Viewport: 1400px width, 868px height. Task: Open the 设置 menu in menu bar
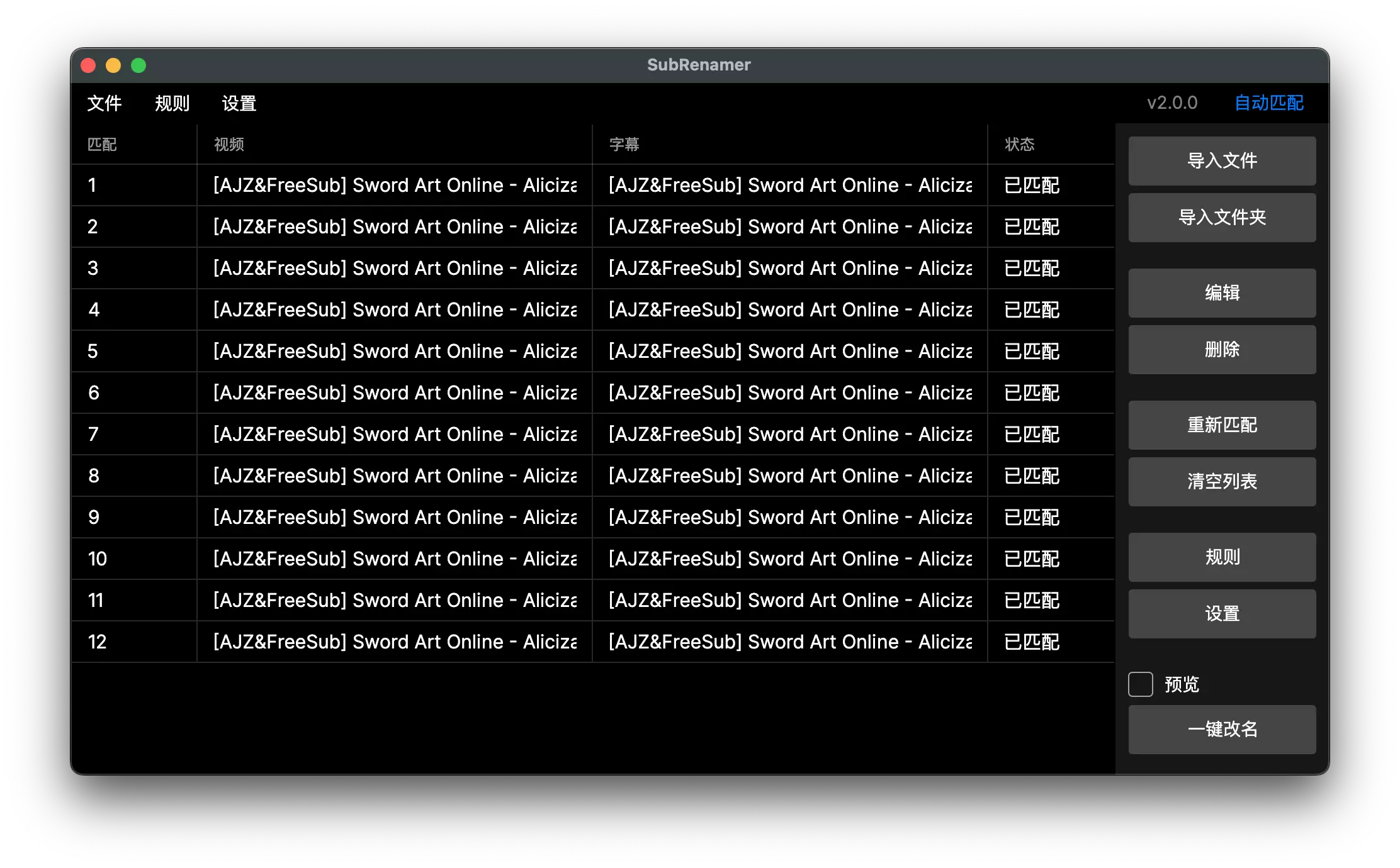pyautogui.click(x=239, y=103)
